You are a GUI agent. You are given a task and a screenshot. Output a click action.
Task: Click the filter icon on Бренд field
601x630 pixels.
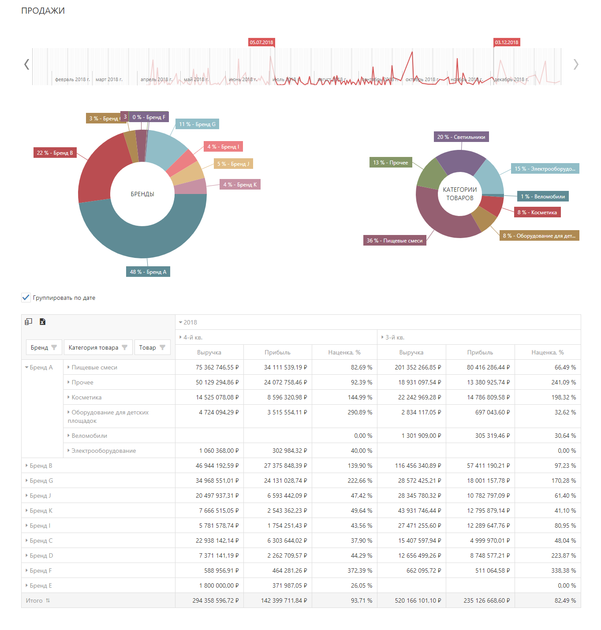tap(54, 347)
